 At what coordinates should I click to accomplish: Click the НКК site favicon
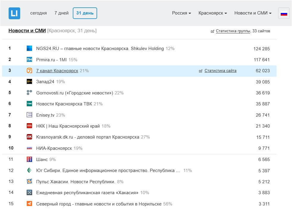[x=29, y=126]
